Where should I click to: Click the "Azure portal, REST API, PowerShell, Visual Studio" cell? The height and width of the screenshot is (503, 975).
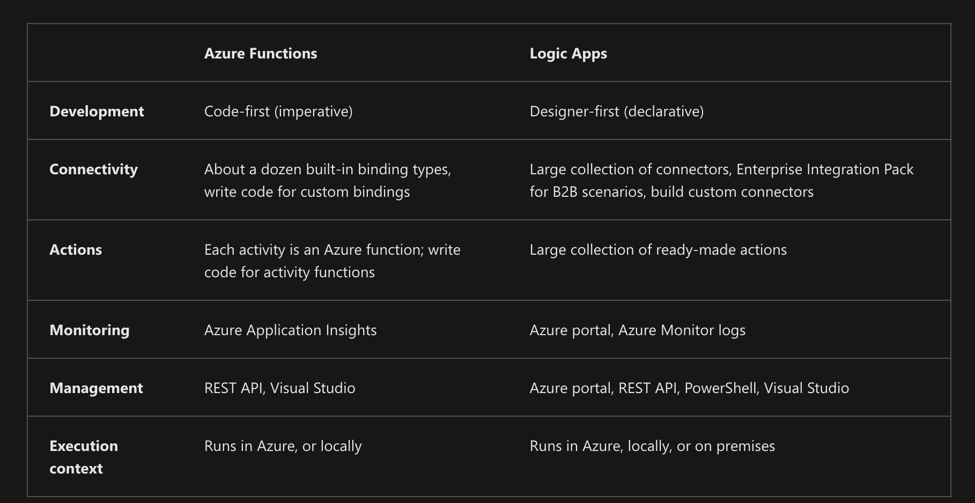point(689,388)
